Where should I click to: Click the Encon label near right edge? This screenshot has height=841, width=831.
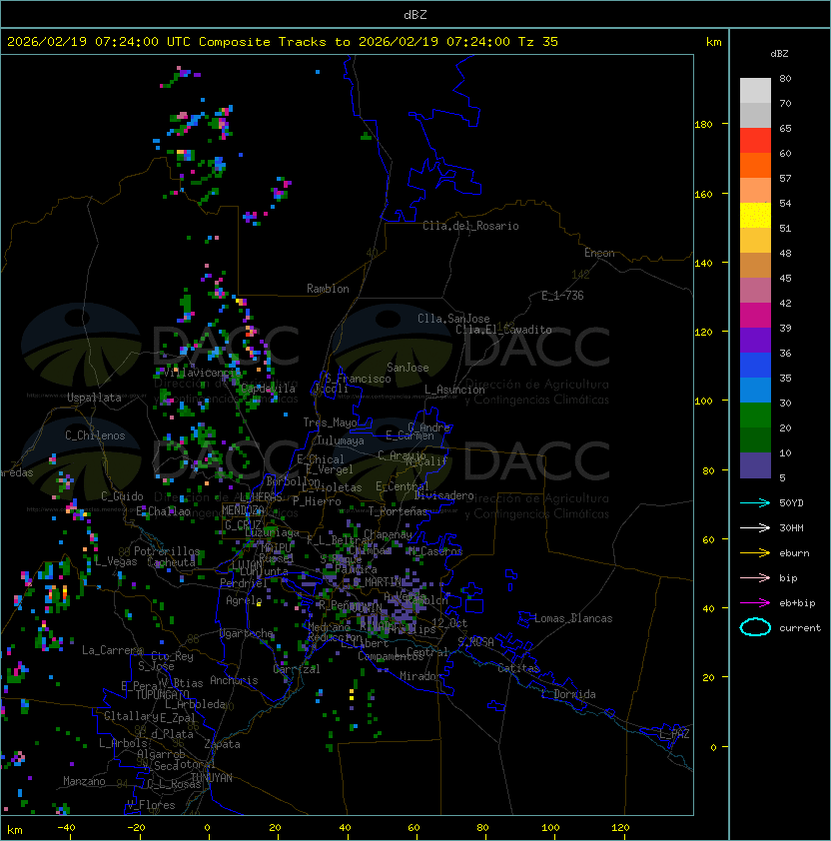(599, 253)
